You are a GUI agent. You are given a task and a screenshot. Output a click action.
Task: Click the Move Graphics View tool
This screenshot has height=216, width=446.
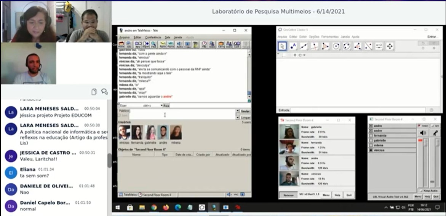tap(390, 46)
